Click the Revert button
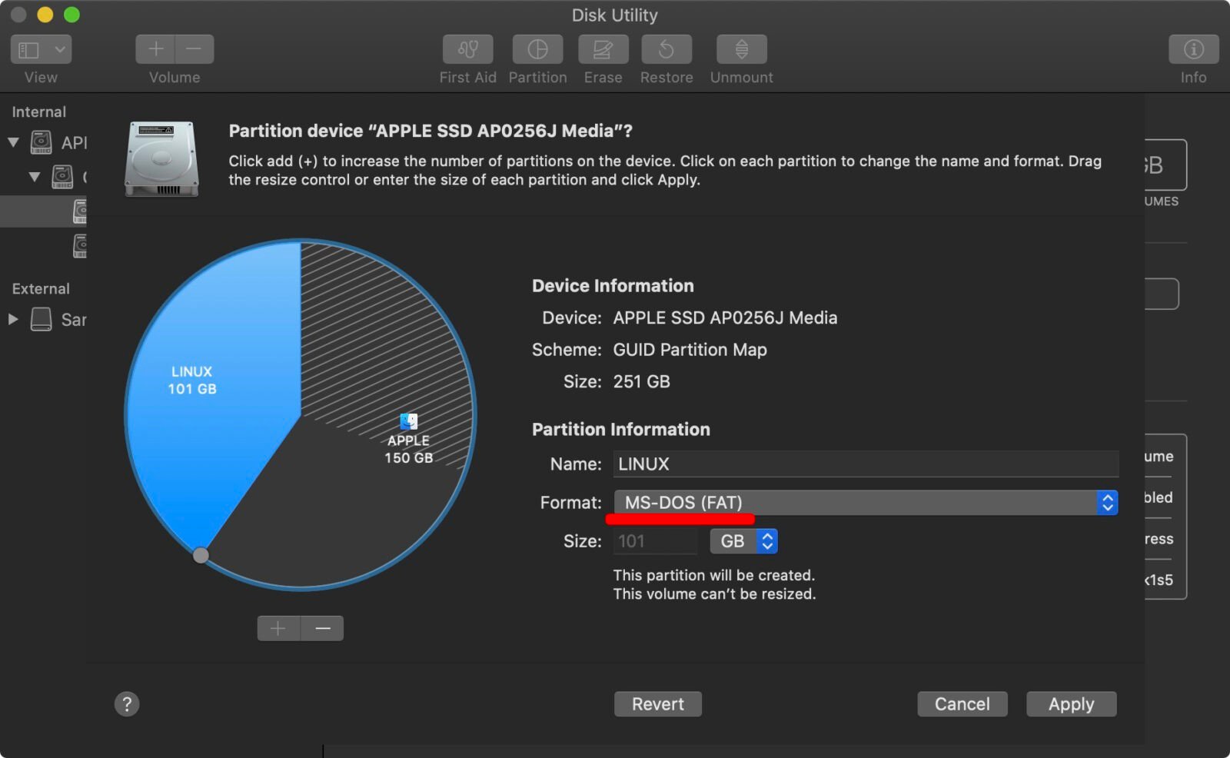This screenshot has height=758, width=1230. click(x=657, y=703)
